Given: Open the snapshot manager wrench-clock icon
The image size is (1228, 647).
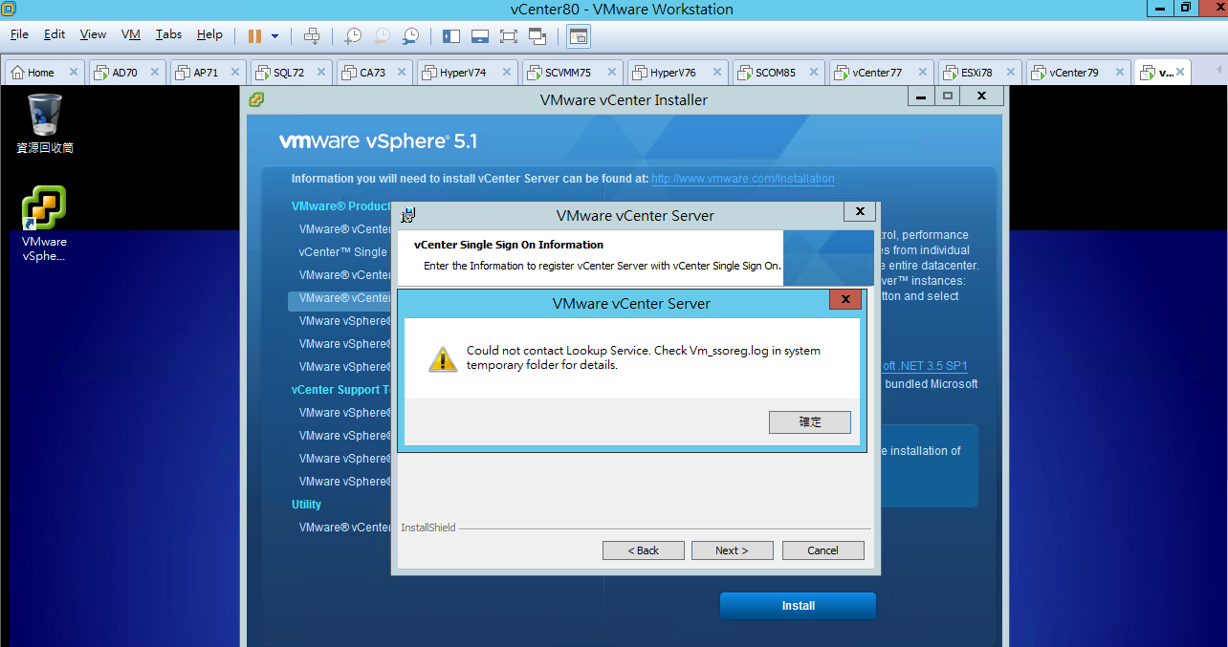Looking at the screenshot, I should [410, 35].
